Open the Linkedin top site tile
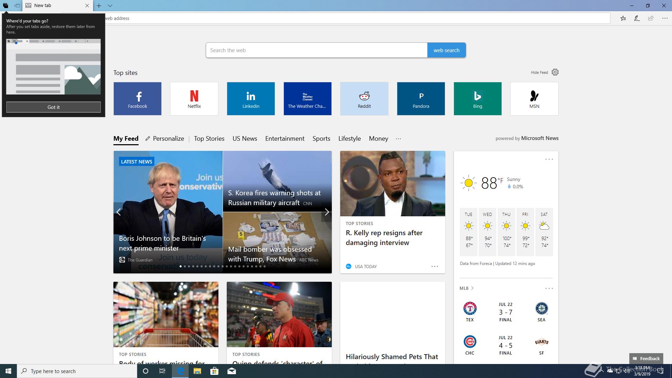The height and width of the screenshot is (378, 672). tap(251, 99)
